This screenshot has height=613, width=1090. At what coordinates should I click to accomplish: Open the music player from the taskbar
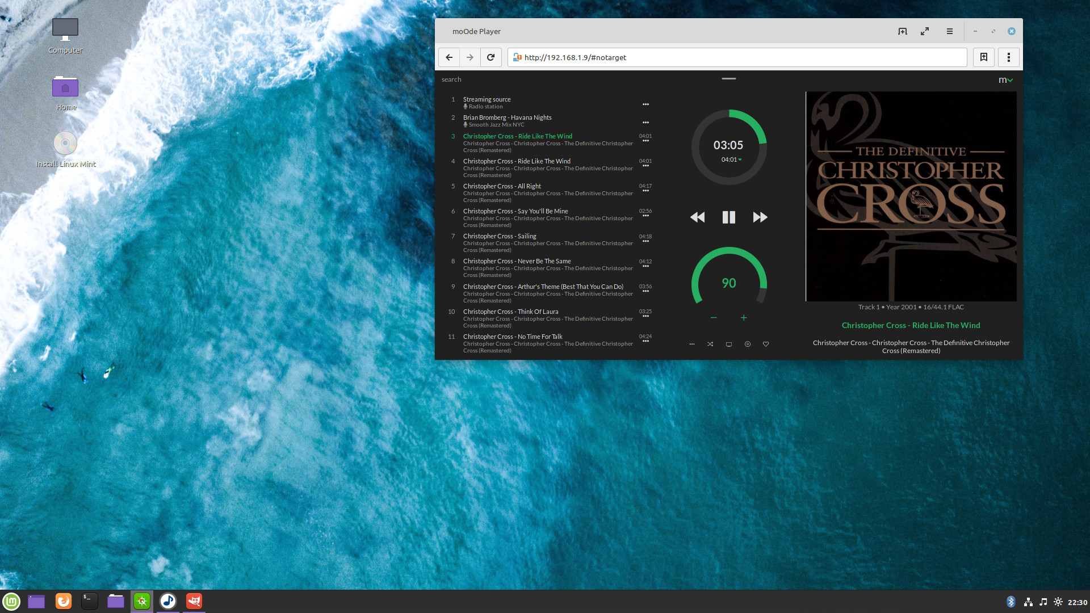click(168, 601)
